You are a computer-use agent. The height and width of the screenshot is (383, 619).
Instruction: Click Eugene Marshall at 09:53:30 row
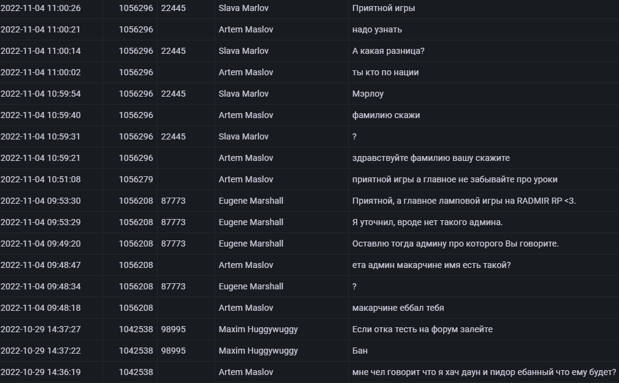(x=251, y=201)
